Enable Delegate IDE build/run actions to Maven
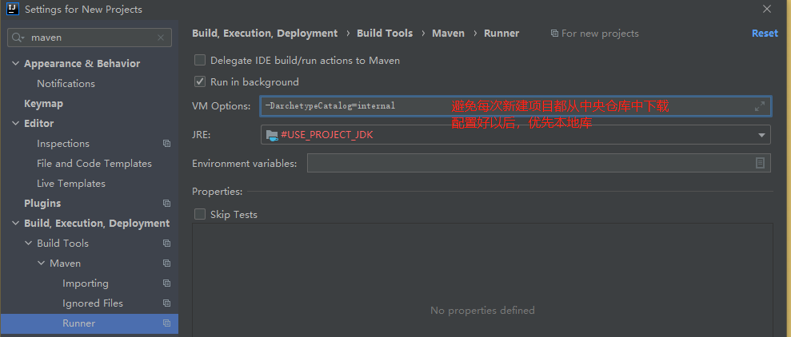The image size is (791, 337). click(200, 61)
